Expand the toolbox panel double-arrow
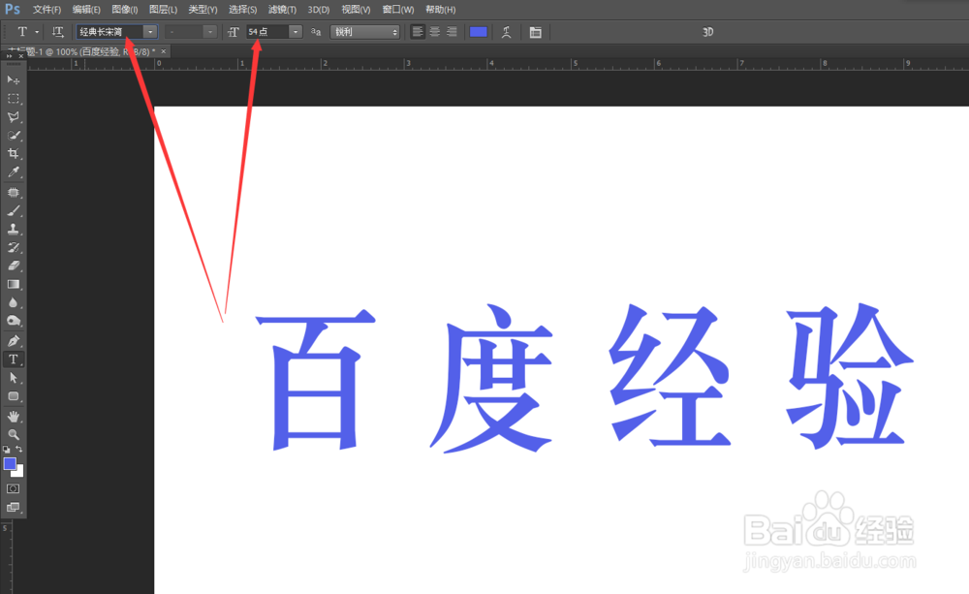Viewport: 969px width, 594px height. 9,56
